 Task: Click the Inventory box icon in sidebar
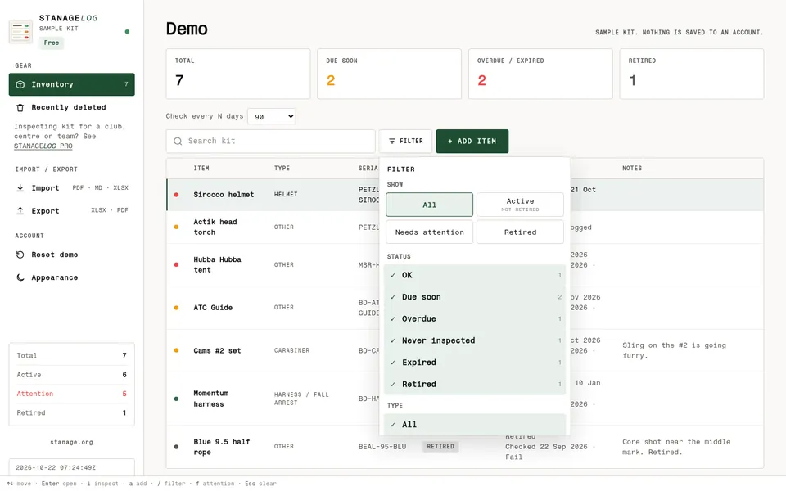coord(20,84)
